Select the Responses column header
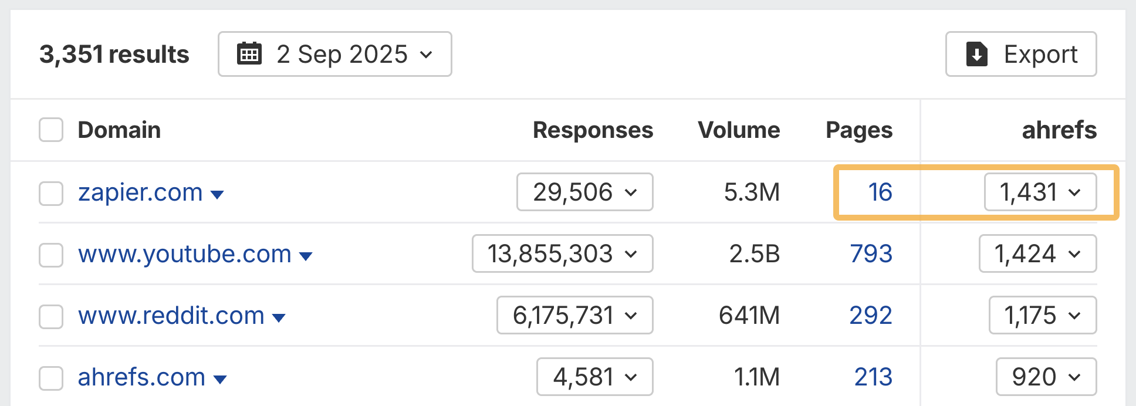The width and height of the screenshot is (1136, 406). pyautogui.click(x=593, y=130)
